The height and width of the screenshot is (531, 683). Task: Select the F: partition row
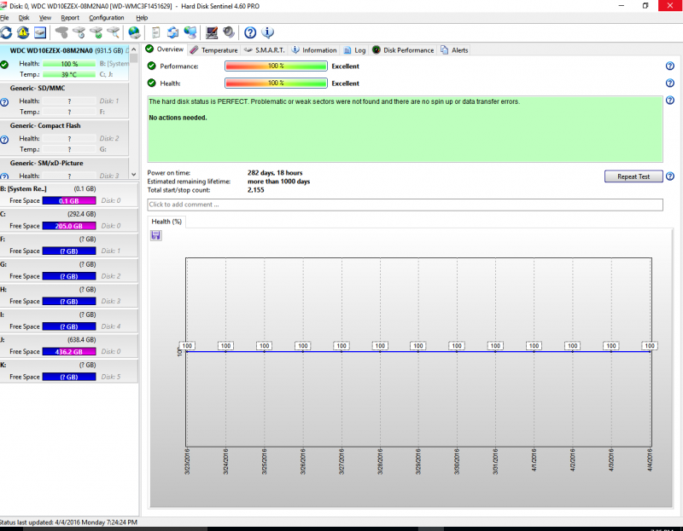coord(69,245)
